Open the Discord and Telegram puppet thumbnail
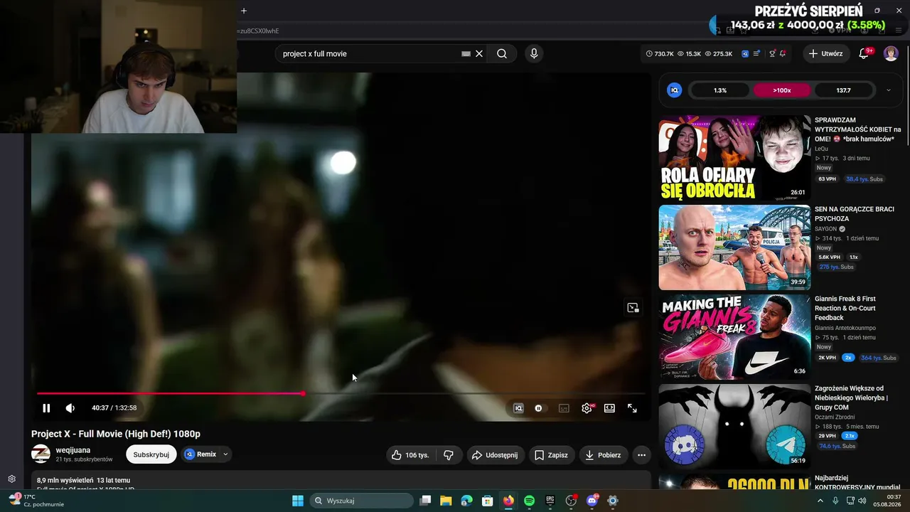This screenshot has height=512, width=910. [x=734, y=427]
